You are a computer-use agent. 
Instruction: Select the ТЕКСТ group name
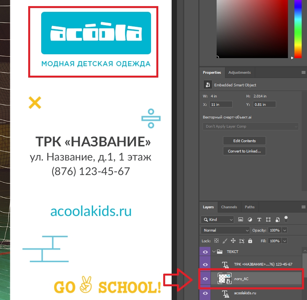pos(232,251)
